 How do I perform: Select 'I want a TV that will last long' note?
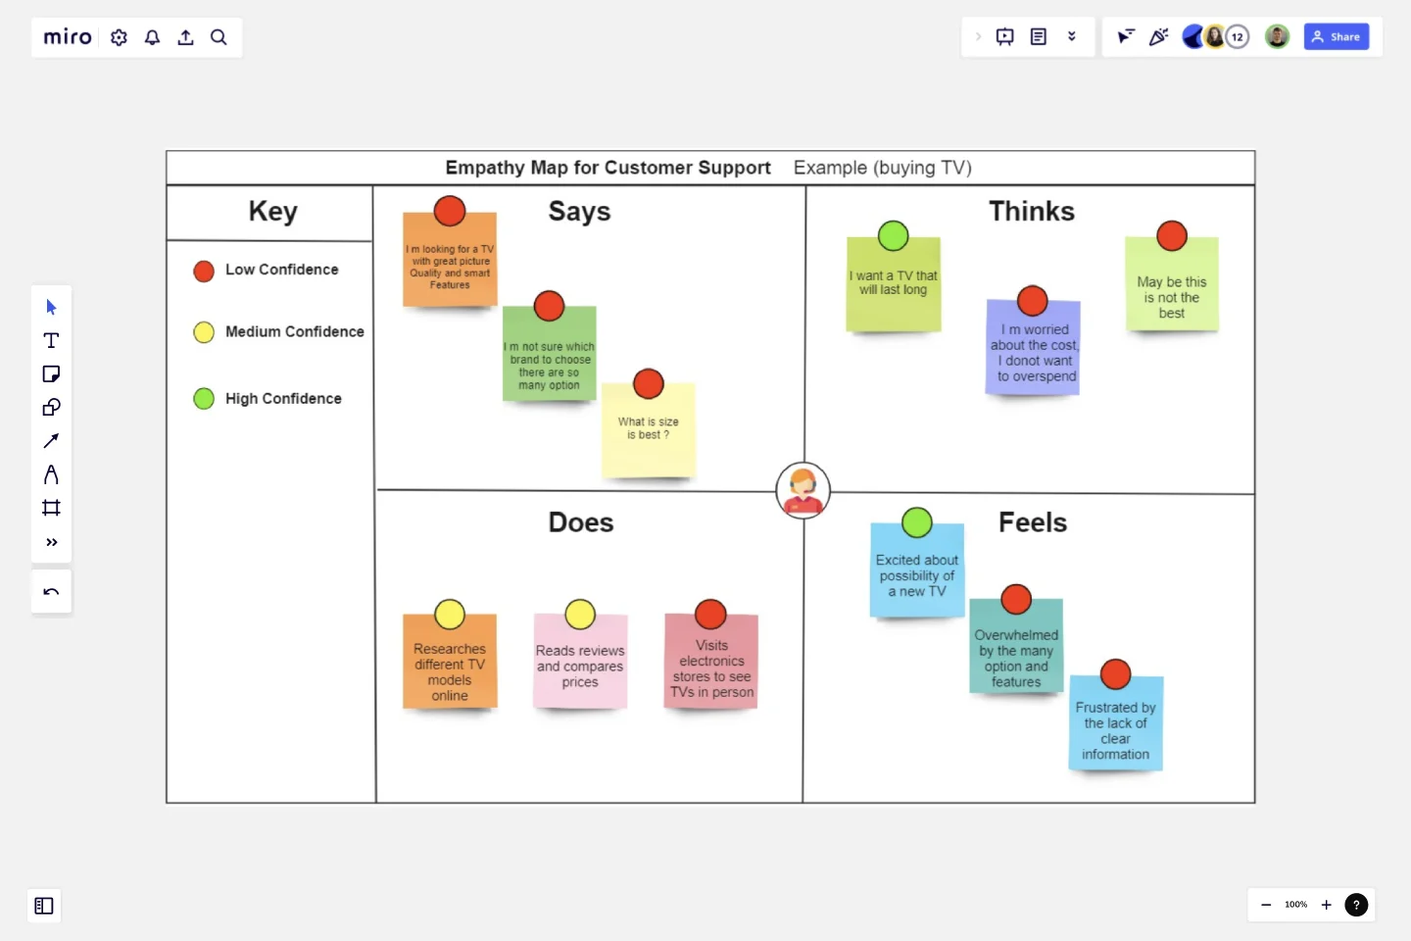(x=894, y=284)
